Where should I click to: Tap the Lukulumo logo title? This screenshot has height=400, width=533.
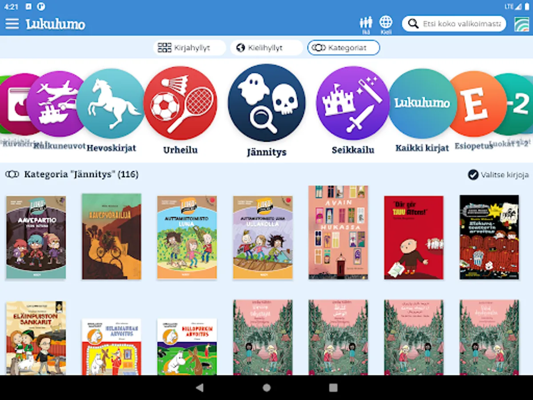tap(56, 24)
